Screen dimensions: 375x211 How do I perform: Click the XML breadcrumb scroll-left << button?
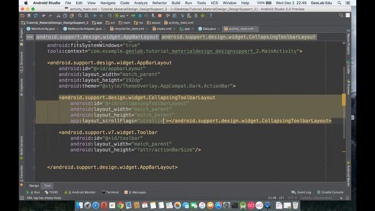(x=30, y=37)
